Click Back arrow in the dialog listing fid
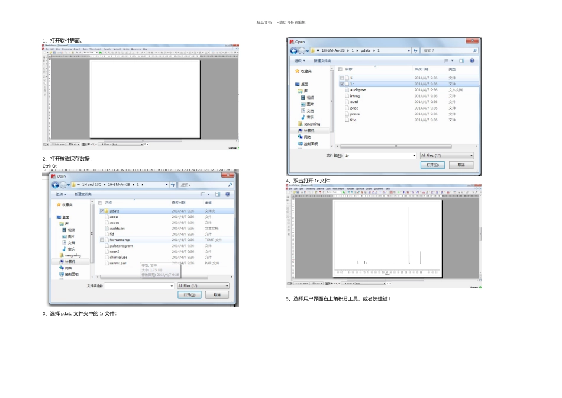The height and width of the screenshot is (398, 562). [x=55, y=185]
